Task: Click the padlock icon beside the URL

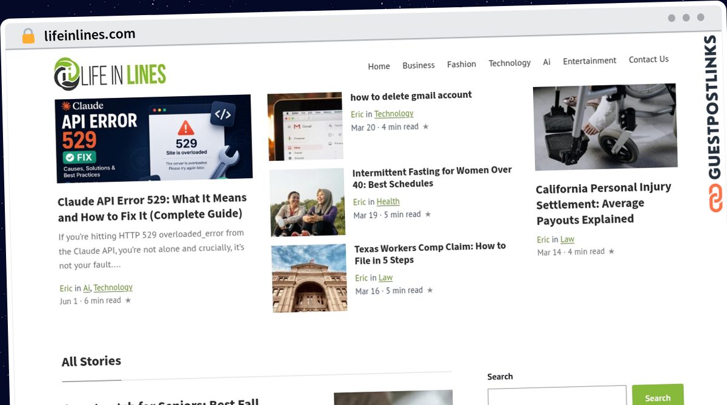Action: tap(28, 36)
